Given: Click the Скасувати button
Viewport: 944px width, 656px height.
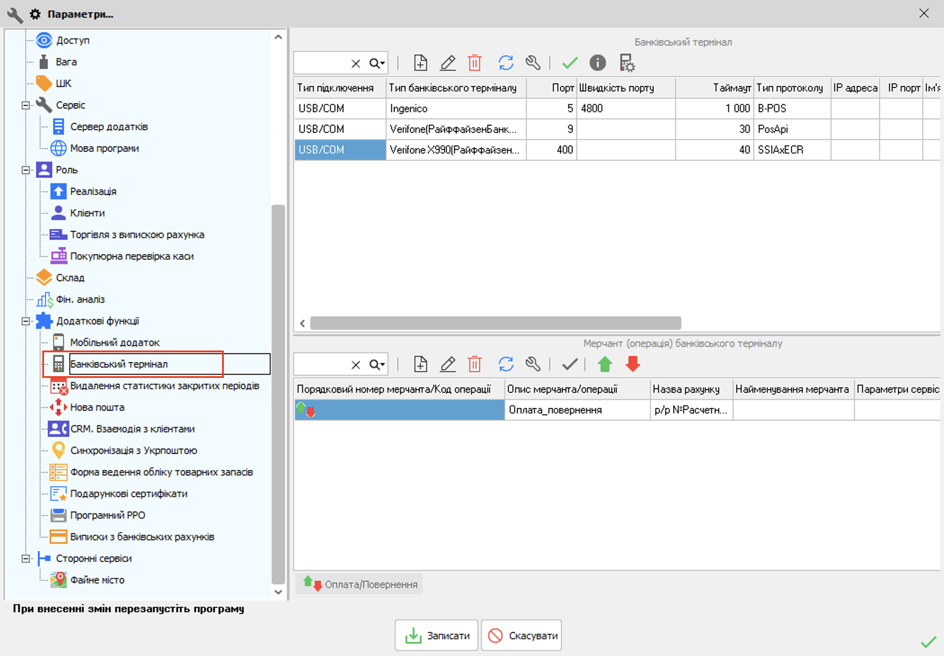Looking at the screenshot, I should tap(521, 635).
